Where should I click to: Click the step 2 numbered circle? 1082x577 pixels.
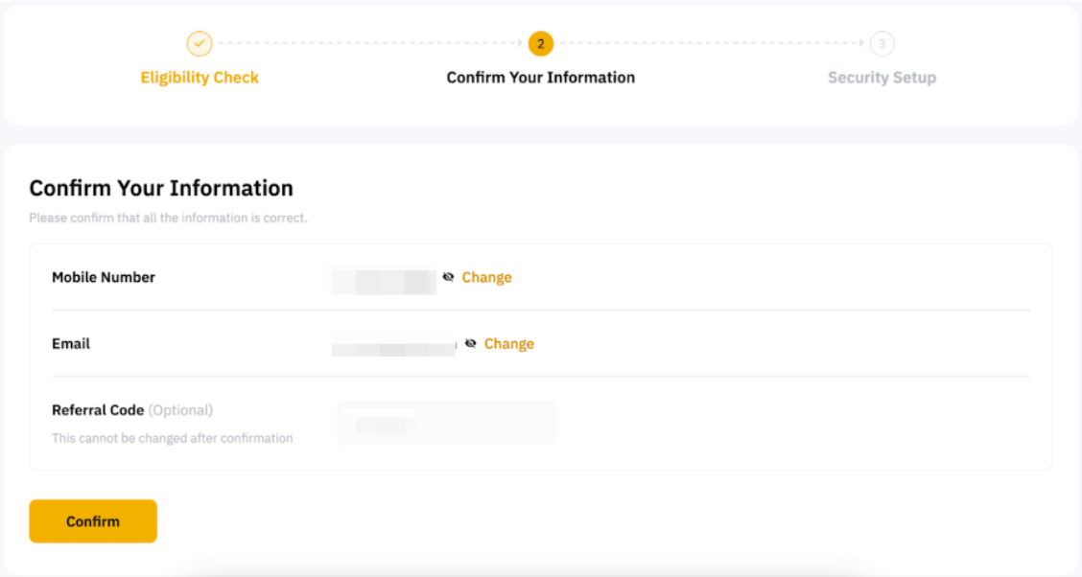pos(541,44)
